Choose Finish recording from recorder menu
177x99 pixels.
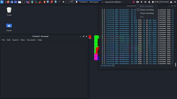click(147, 13)
